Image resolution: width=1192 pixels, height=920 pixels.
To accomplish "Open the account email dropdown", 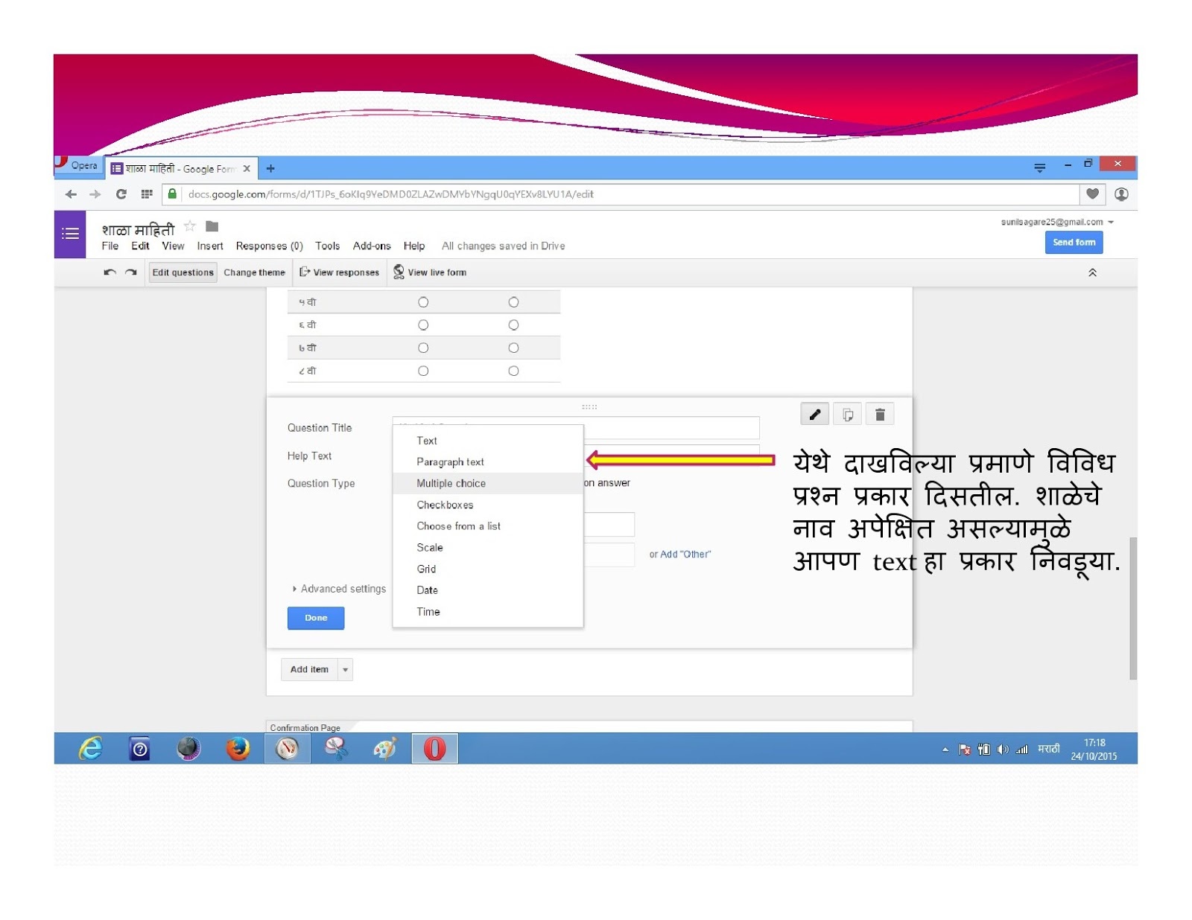I will click(x=1057, y=222).
